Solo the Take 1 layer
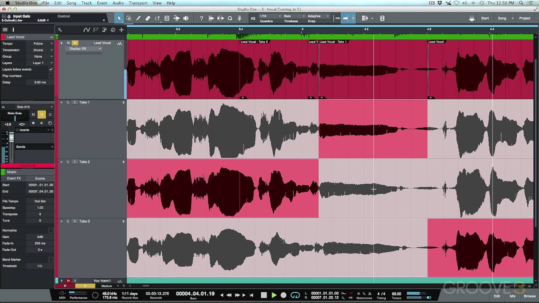This screenshot has height=303, width=539. (75, 102)
